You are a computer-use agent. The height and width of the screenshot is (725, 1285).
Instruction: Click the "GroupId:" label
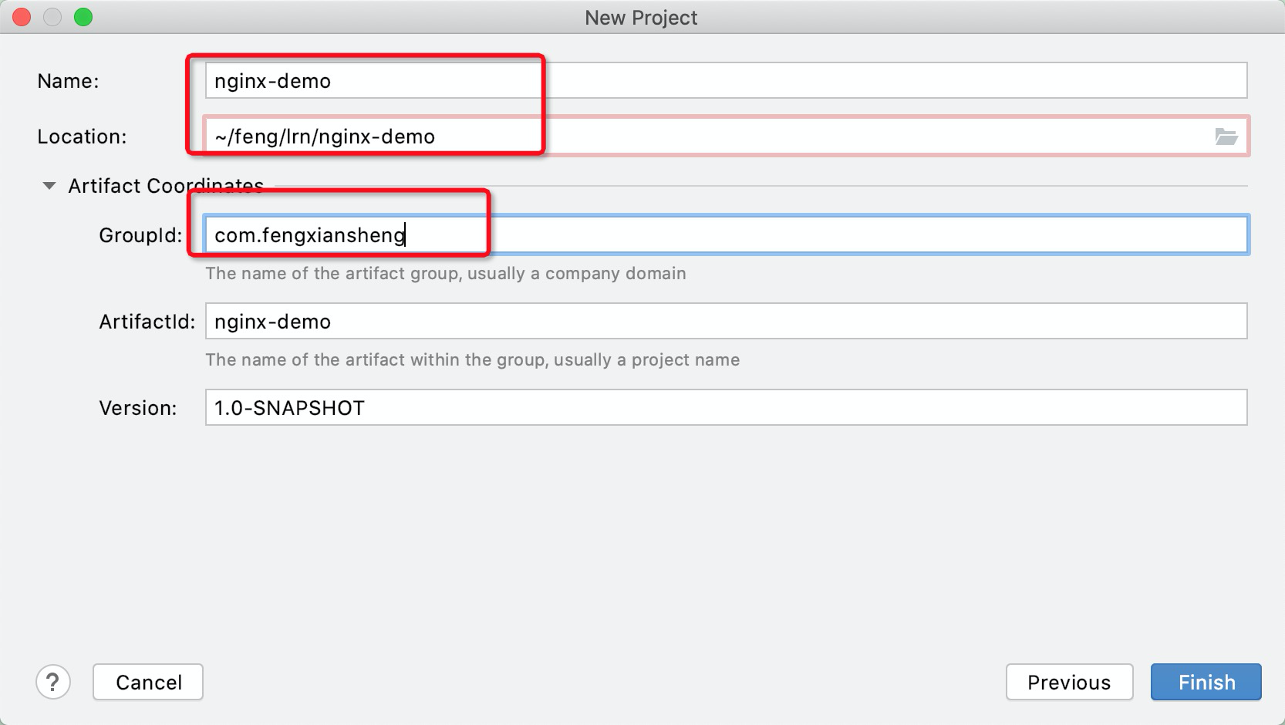pos(140,235)
